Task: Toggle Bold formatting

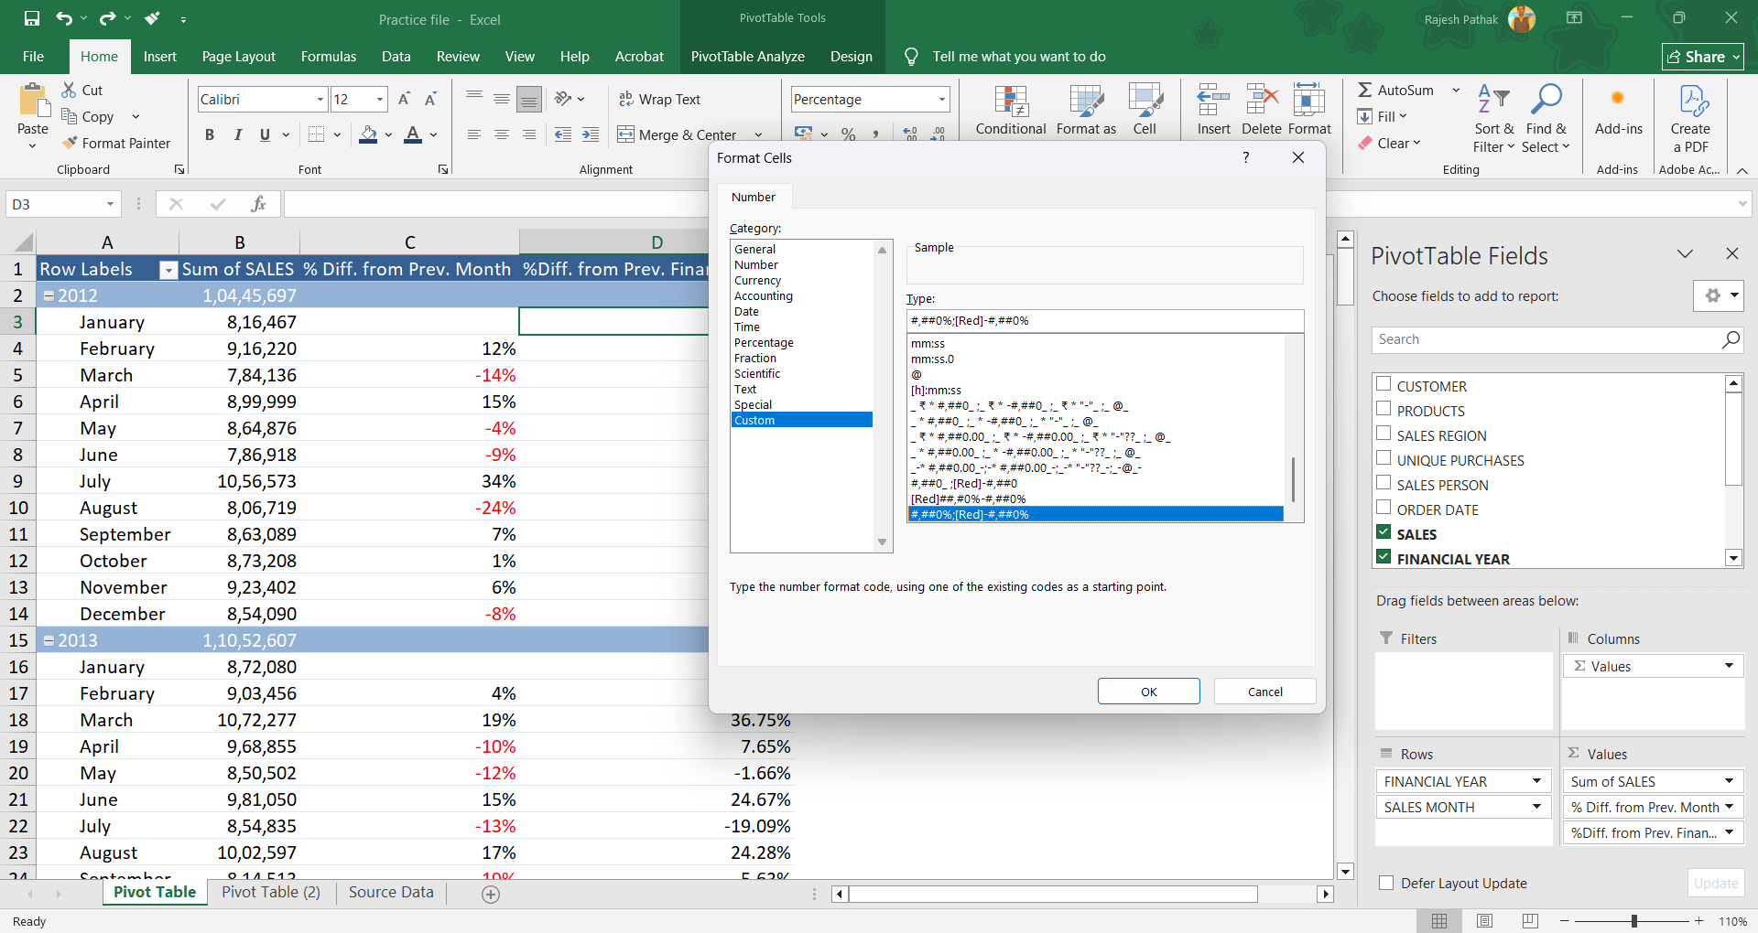Action: coord(210,135)
